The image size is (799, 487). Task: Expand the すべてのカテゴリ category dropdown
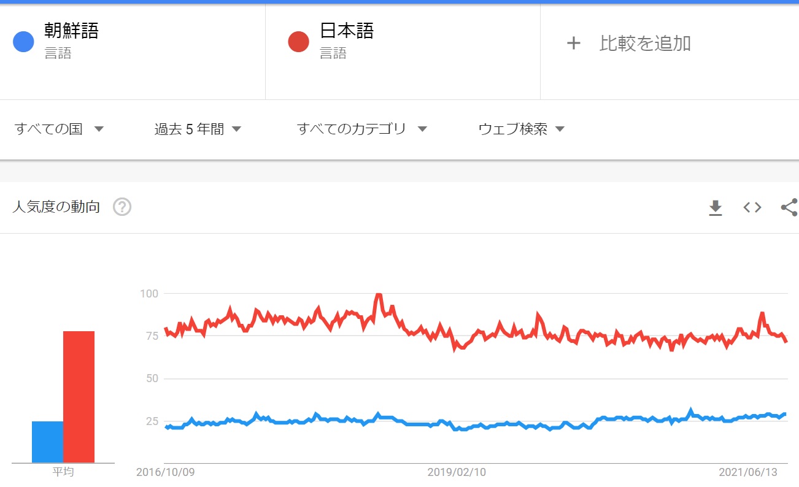click(361, 129)
